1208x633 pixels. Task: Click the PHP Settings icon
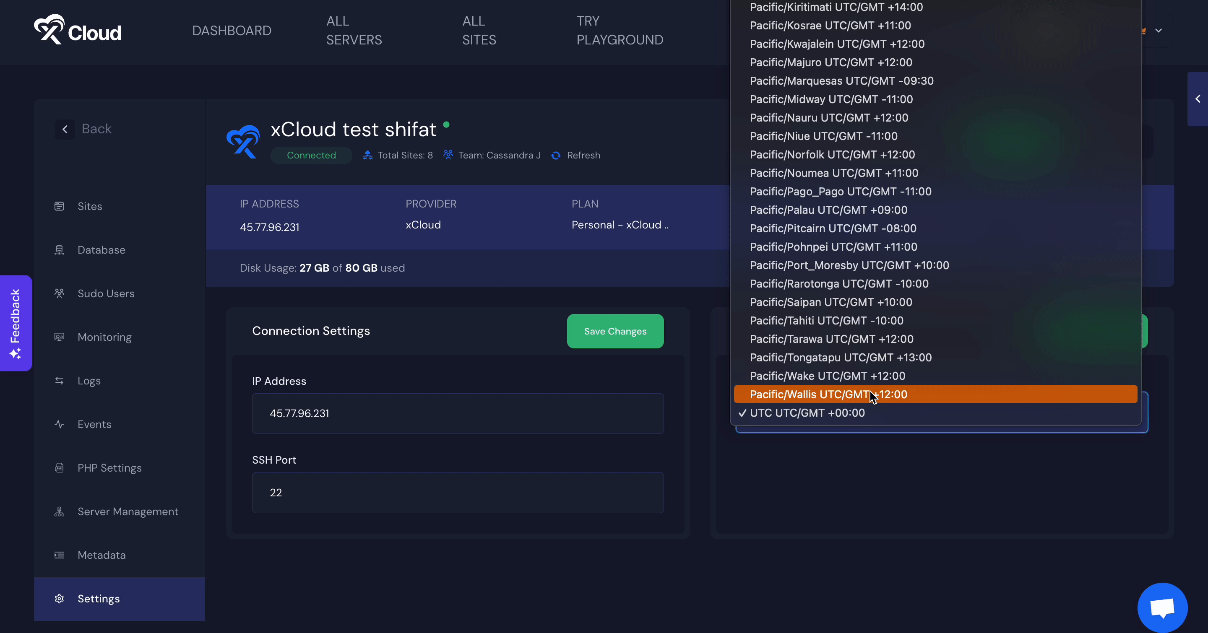click(59, 467)
